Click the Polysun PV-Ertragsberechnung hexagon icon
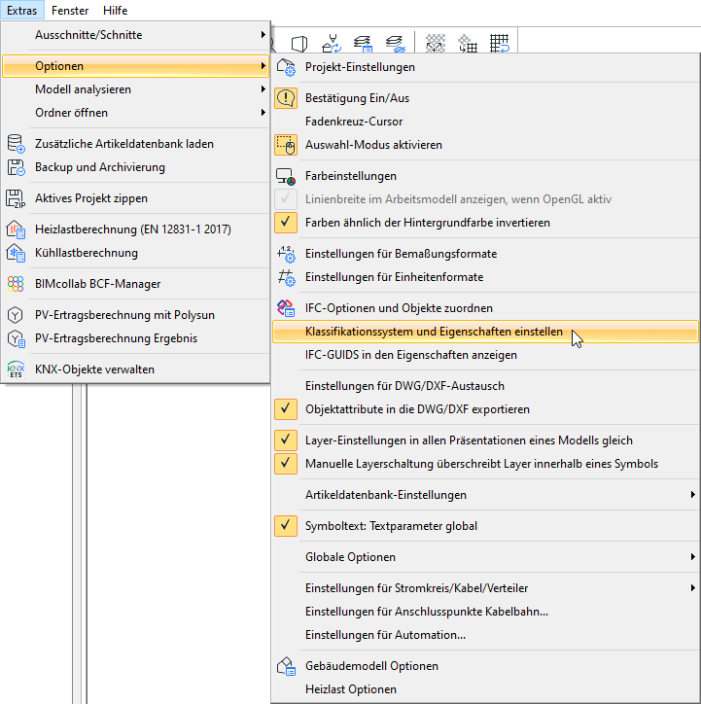 [x=16, y=315]
